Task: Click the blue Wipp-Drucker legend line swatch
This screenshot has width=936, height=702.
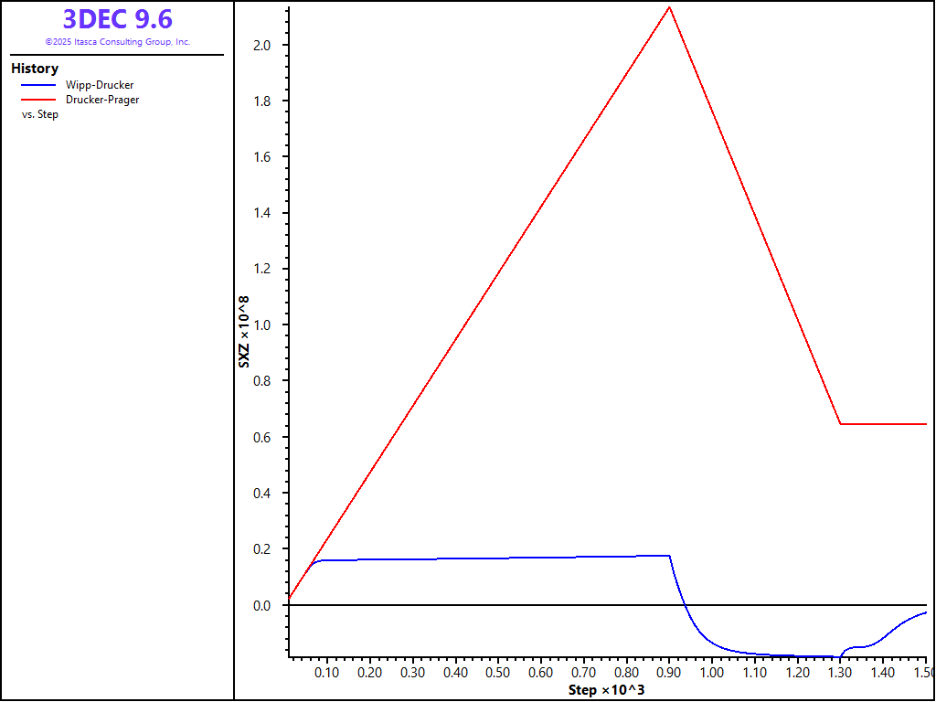Action: [x=38, y=85]
